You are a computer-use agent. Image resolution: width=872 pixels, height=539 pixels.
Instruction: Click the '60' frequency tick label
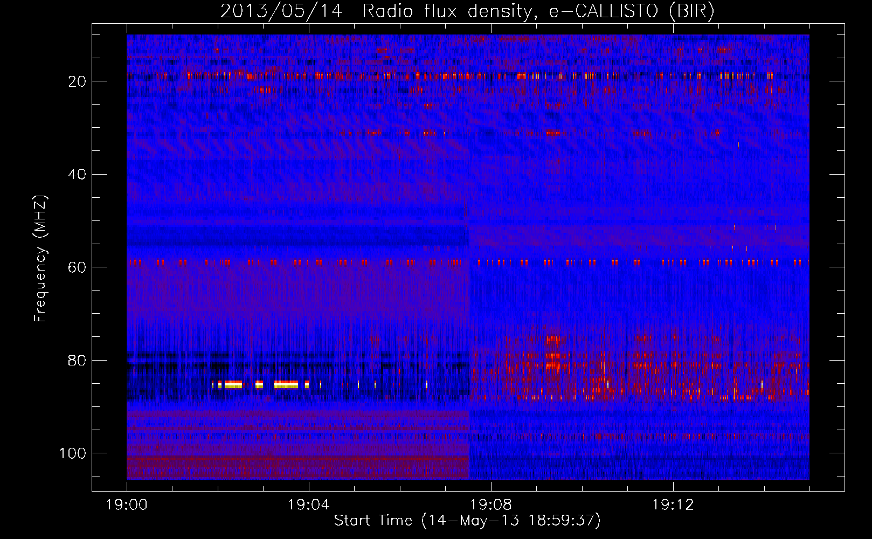click(x=78, y=267)
